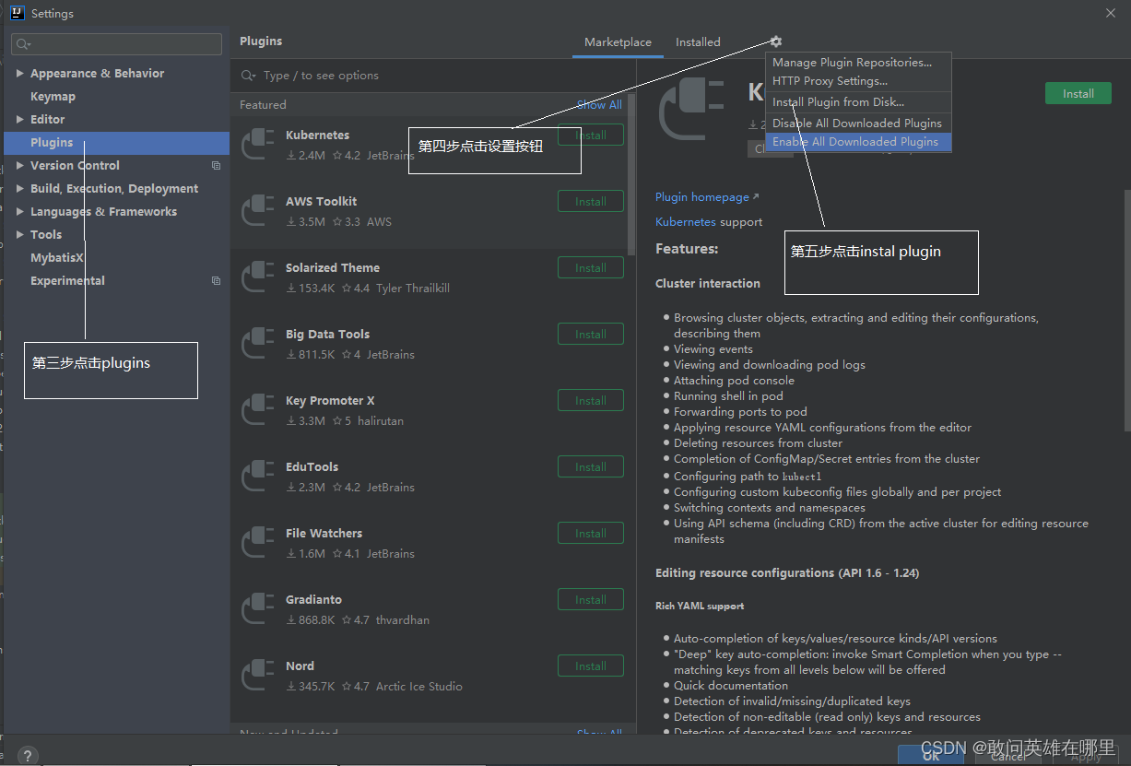1131x766 pixels.
Task: Open the plugins settings gear menu
Action: click(775, 41)
